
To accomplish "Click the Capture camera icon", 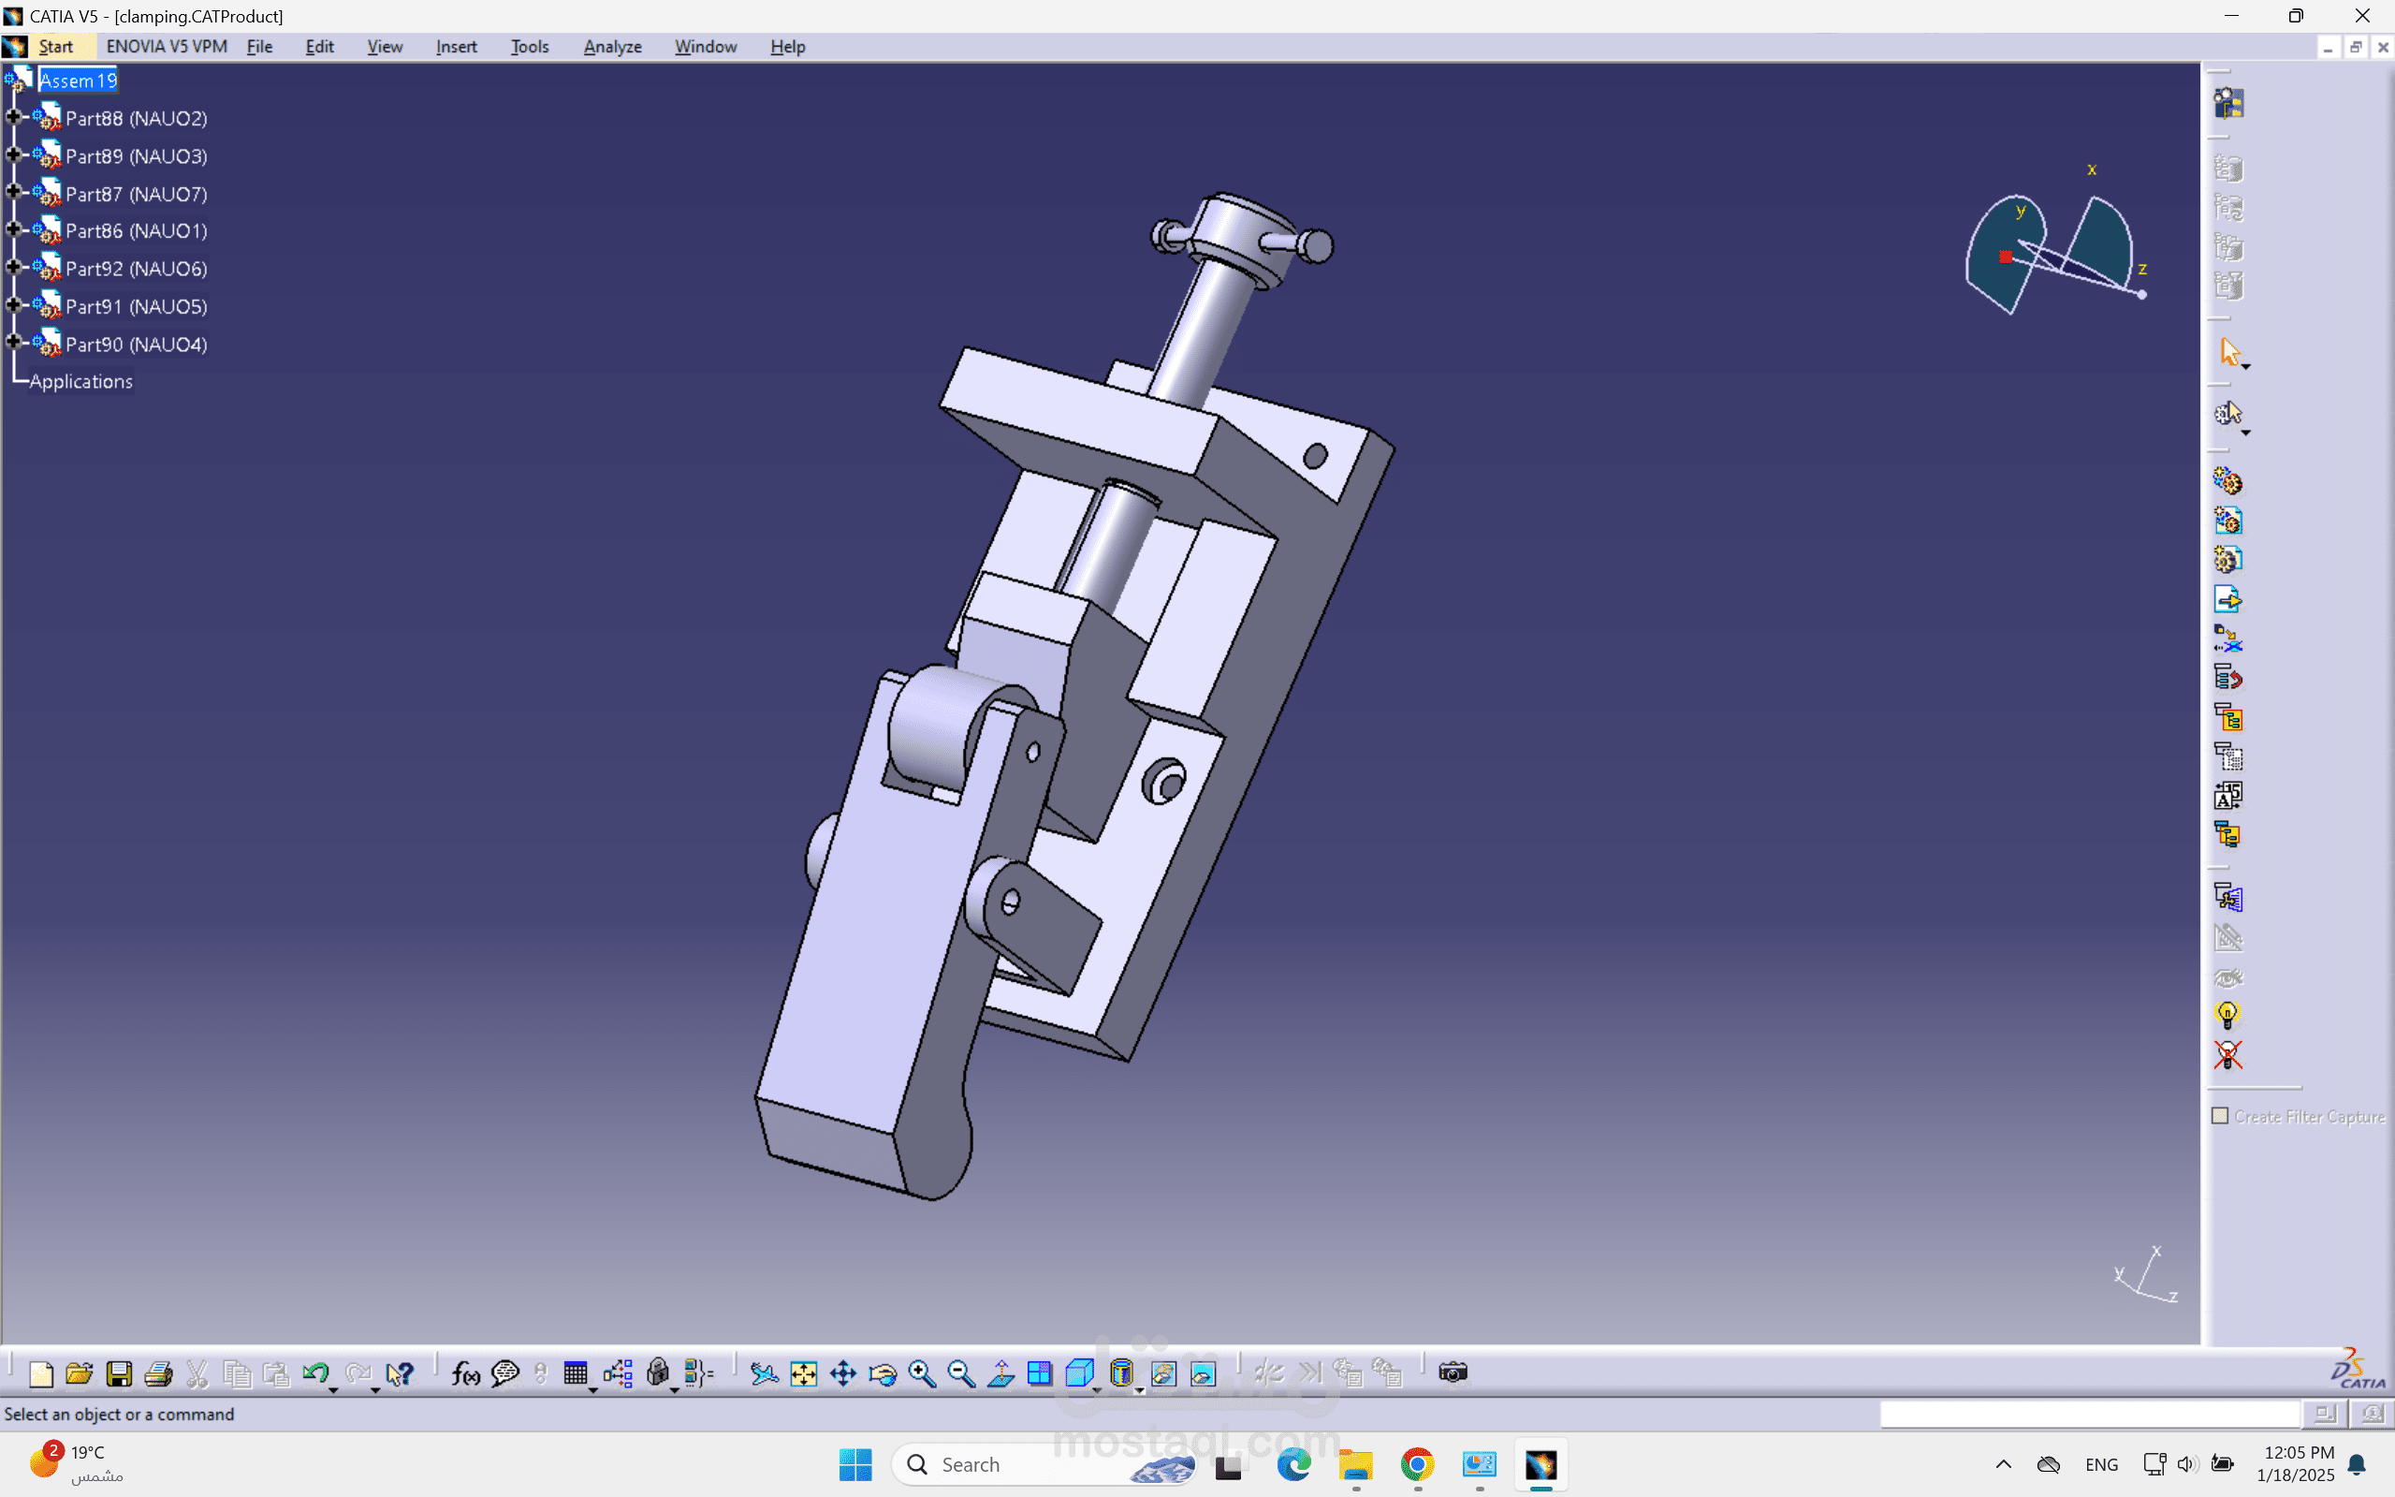I will coord(1452,1372).
